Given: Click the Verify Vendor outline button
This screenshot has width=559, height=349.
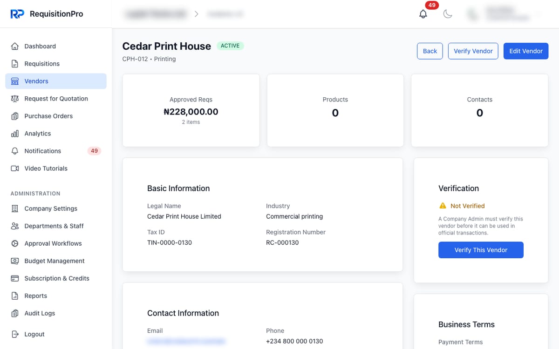Looking at the screenshot, I should click(x=473, y=51).
